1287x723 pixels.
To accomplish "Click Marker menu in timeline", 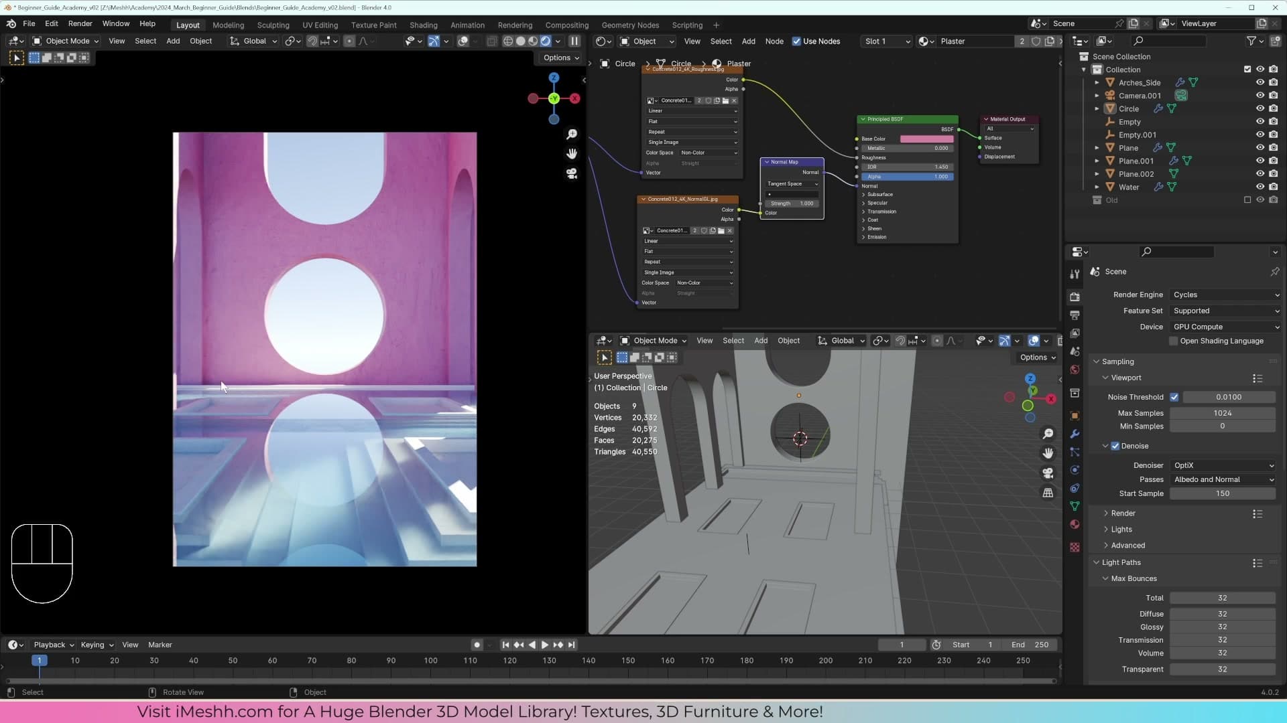I will [160, 645].
